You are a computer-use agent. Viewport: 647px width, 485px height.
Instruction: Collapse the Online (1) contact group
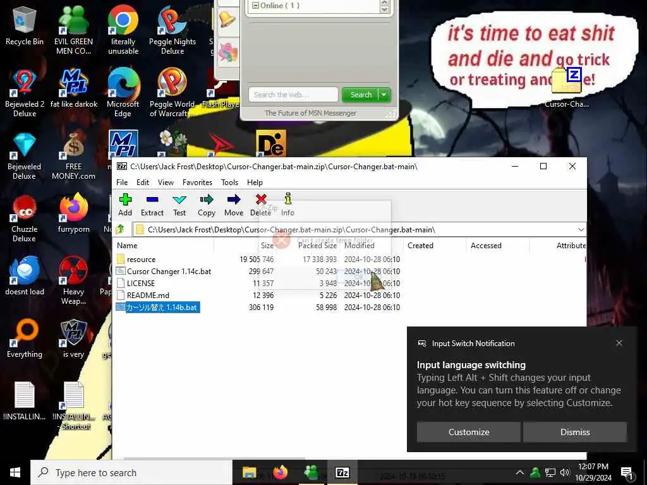tap(255, 5)
